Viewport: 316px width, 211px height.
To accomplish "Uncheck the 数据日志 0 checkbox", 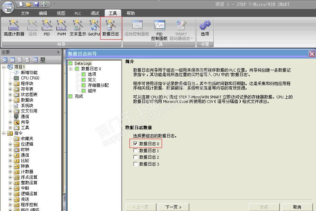I will tap(135, 144).
